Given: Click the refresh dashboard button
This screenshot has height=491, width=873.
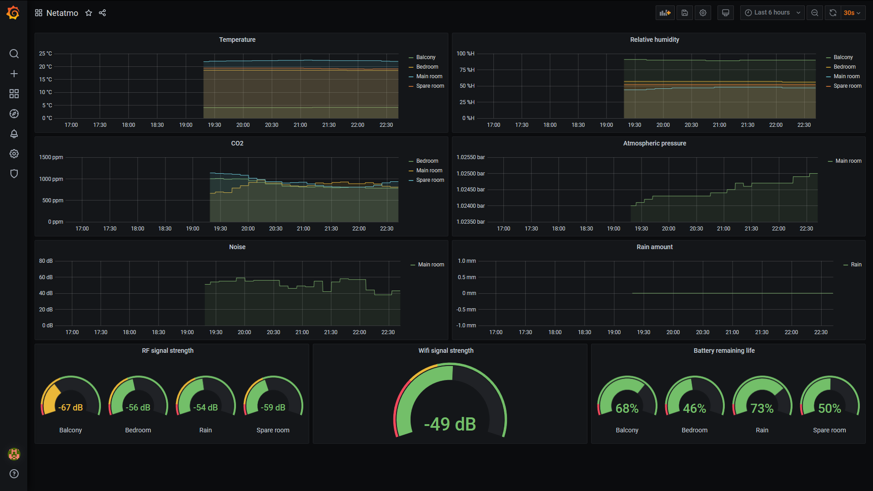Looking at the screenshot, I should tap(833, 13).
